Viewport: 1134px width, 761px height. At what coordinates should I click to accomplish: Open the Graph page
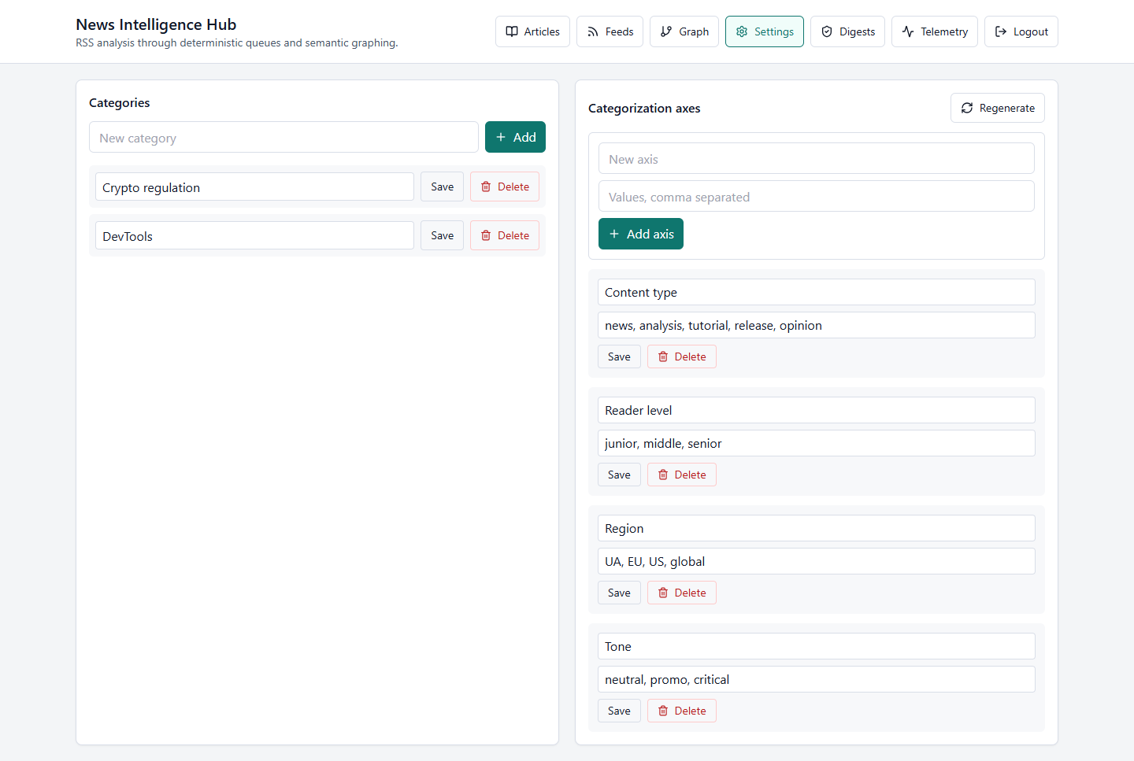coord(684,31)
